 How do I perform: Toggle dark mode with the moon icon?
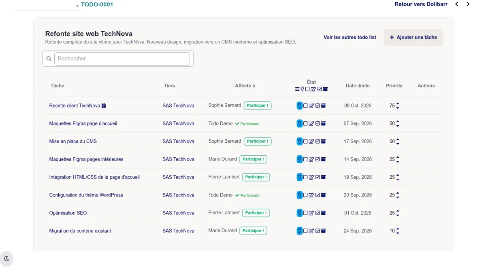tap(6, 259)
